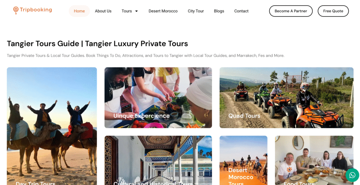Image resolution: width=360 pixels, height=185 pixels.
Task: Open the Quad Tours image card
Action: 287,98
